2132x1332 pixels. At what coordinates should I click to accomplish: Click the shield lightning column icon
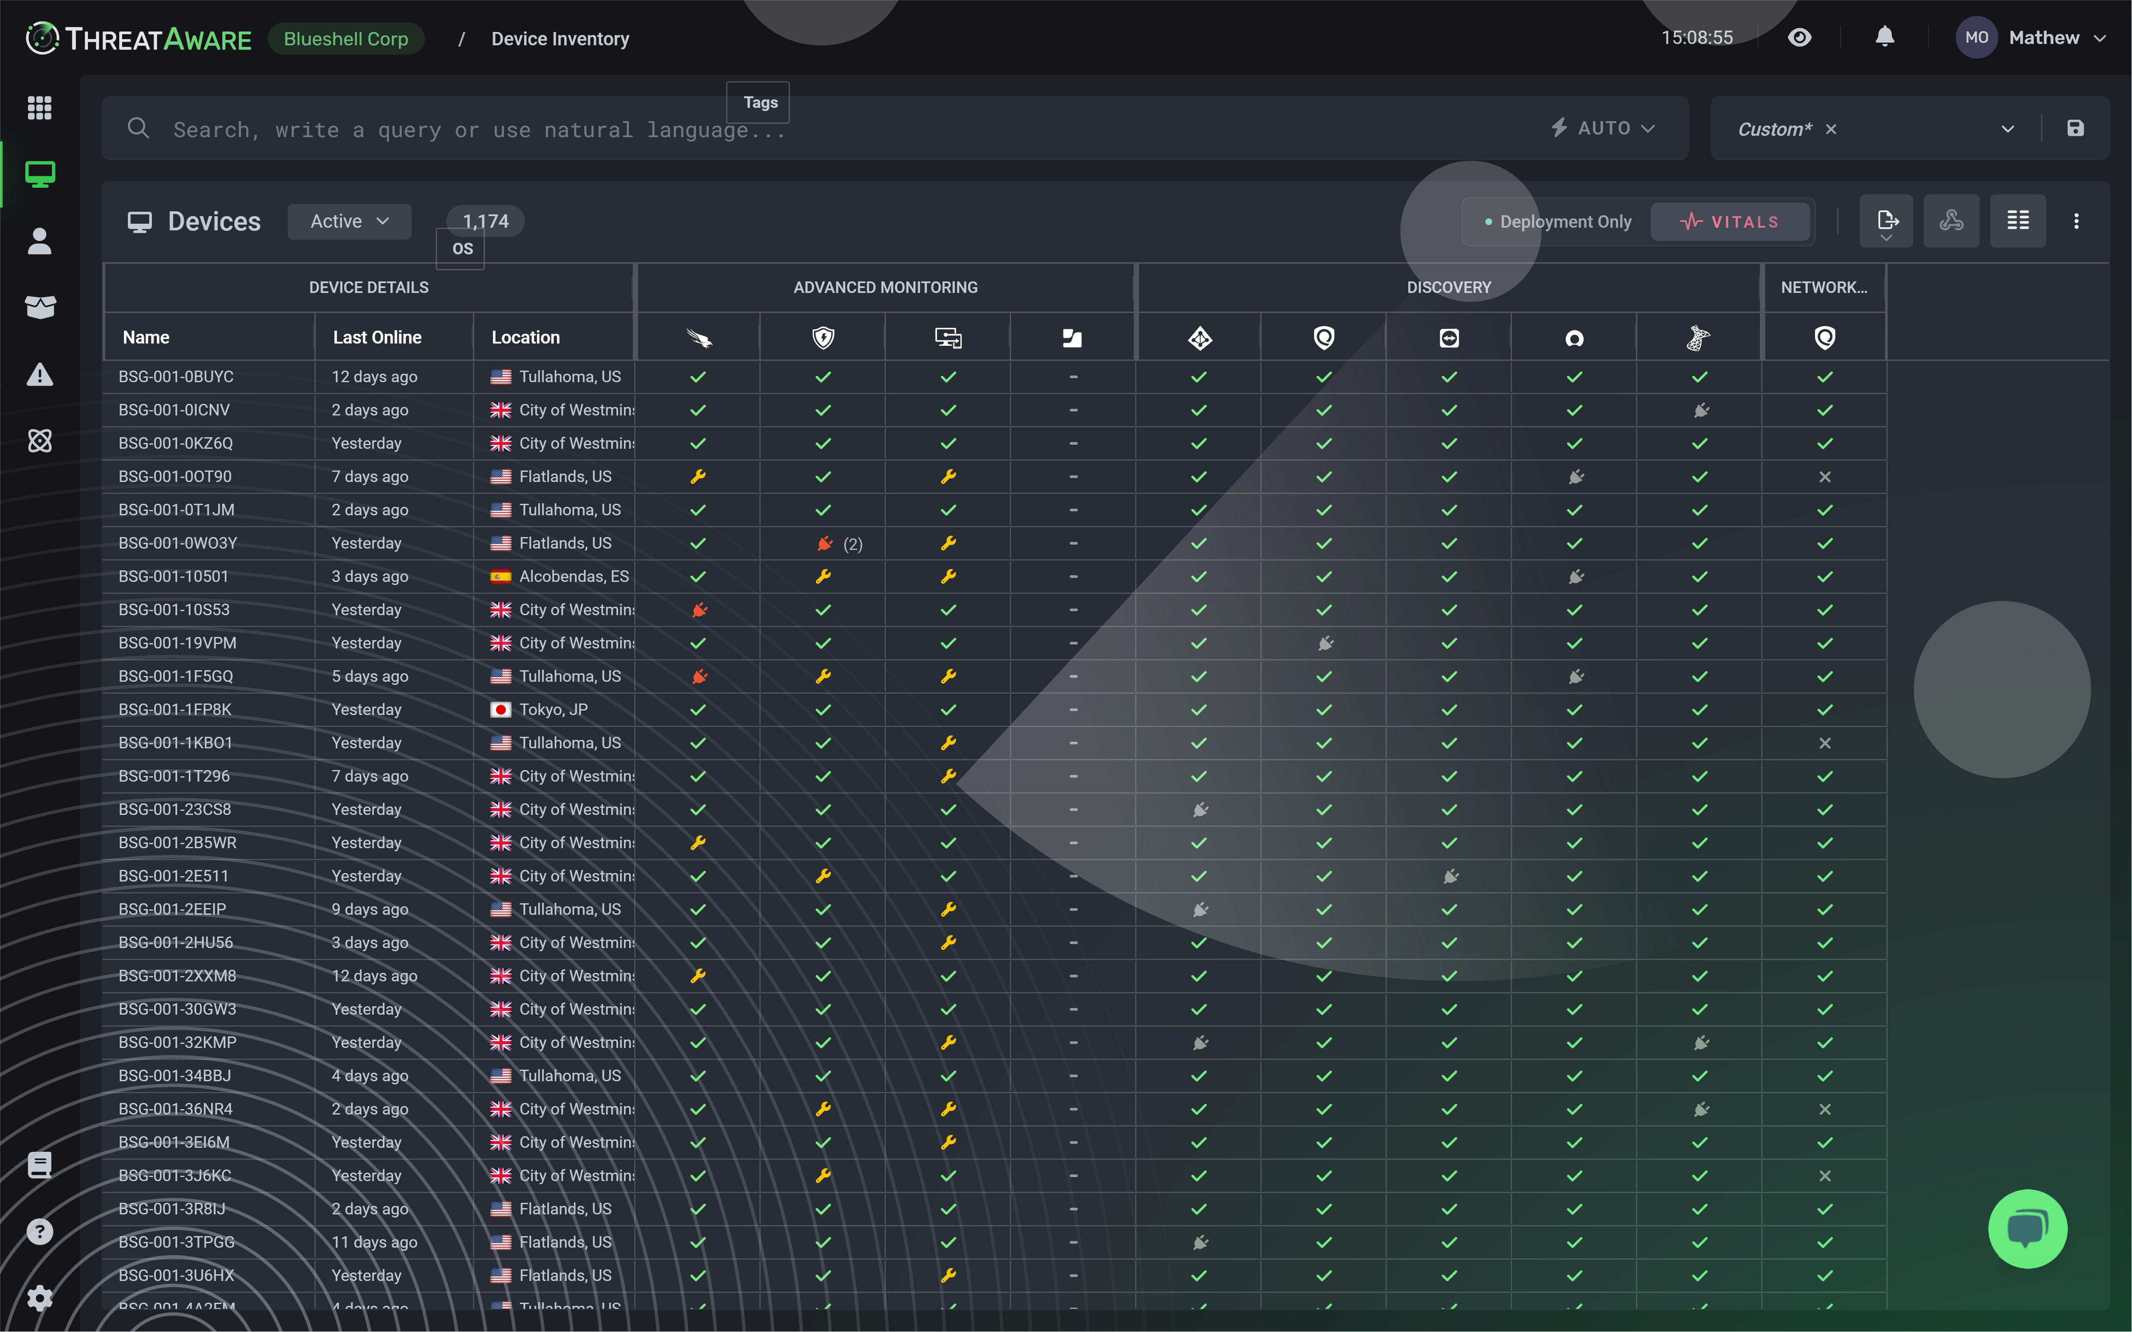pos(823,338)
